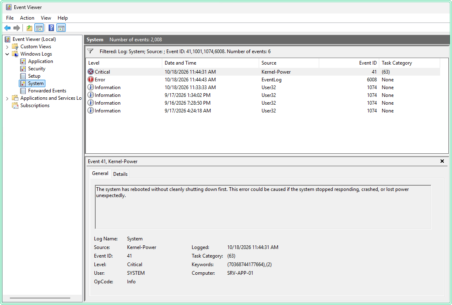Click the Information icon for the 9/16/2026 7:28:50 PM event
The image size is (452, 305).
(91, 103)
